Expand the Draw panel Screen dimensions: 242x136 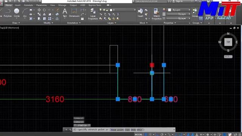(x=16, y=23)
